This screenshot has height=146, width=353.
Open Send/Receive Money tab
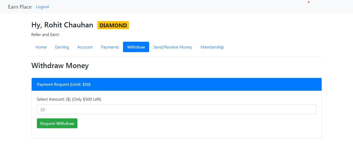click(173, 47)
